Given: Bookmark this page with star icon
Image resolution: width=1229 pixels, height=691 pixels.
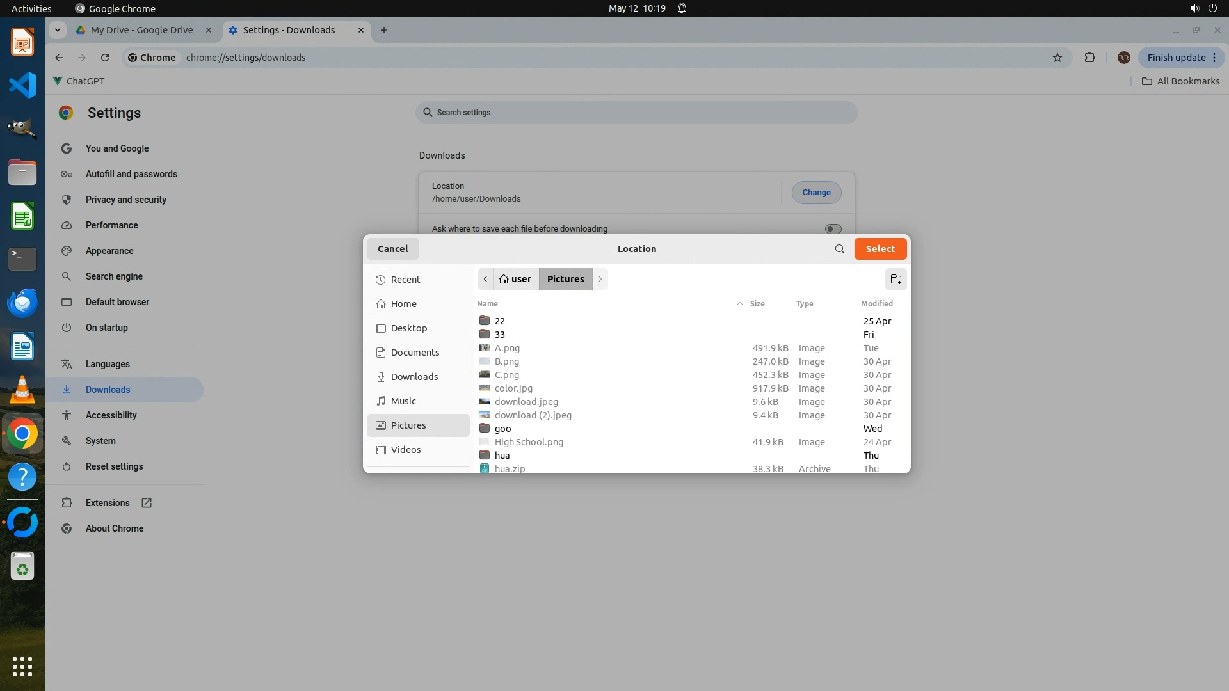Looking at the screenshot, I should (1057, 58).
